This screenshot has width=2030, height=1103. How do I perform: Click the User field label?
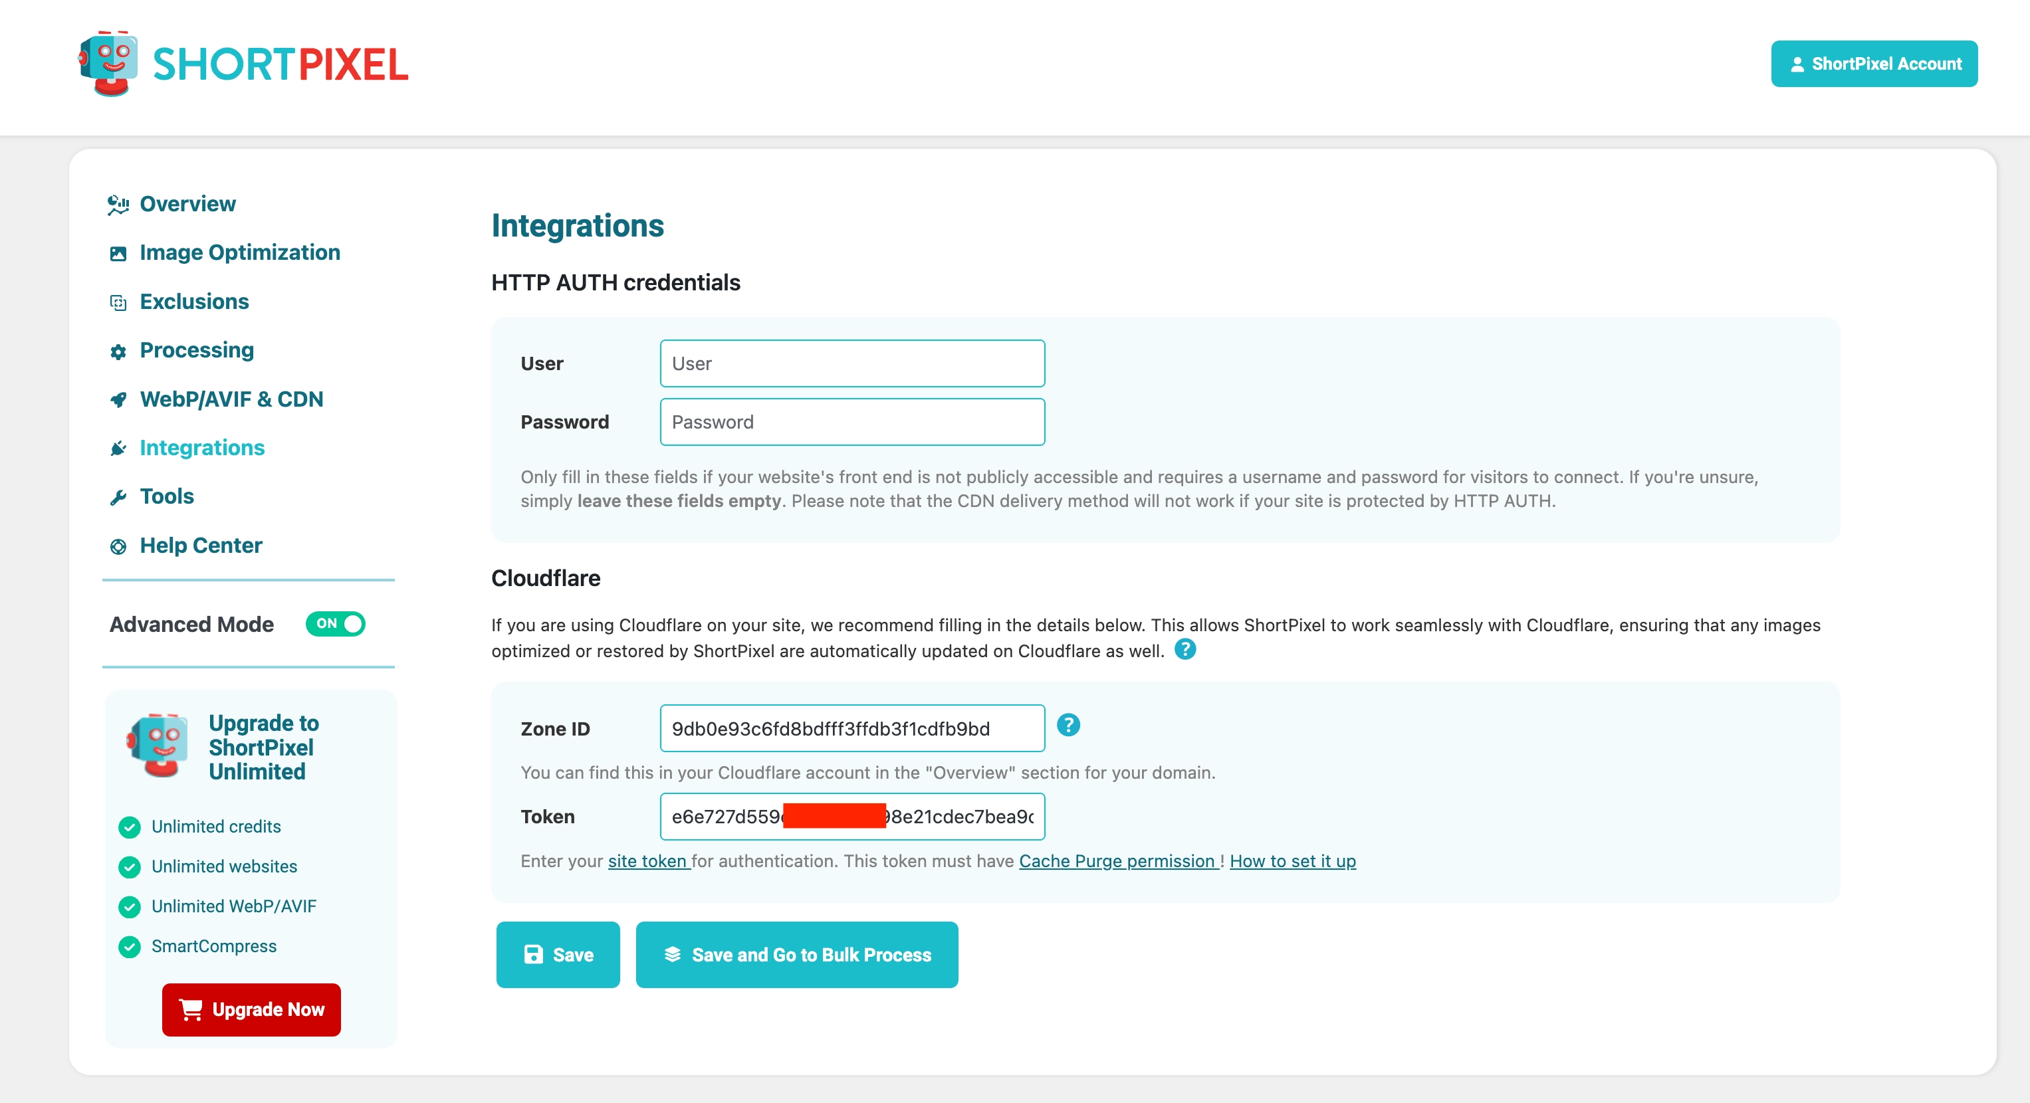[x=541, y=363]
